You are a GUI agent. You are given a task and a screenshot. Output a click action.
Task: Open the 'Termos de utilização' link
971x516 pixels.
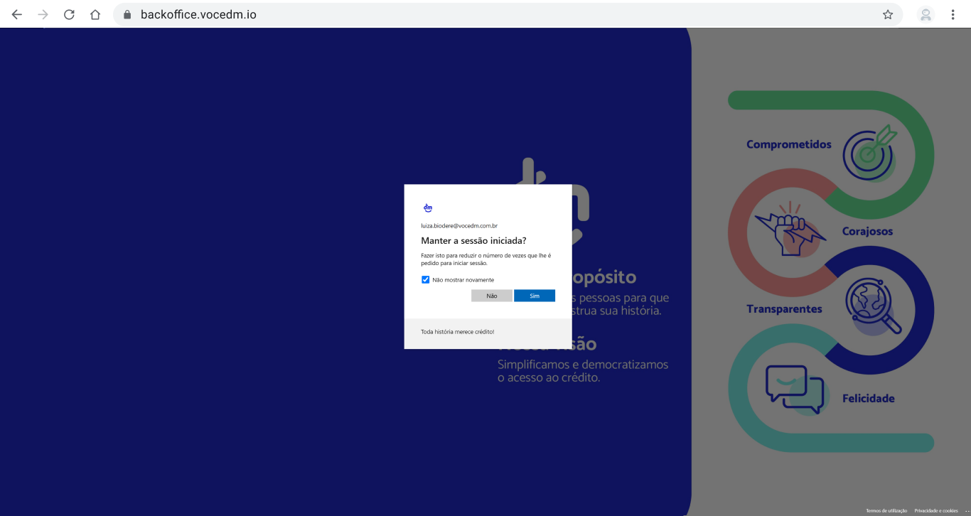[x=886, y=510]
